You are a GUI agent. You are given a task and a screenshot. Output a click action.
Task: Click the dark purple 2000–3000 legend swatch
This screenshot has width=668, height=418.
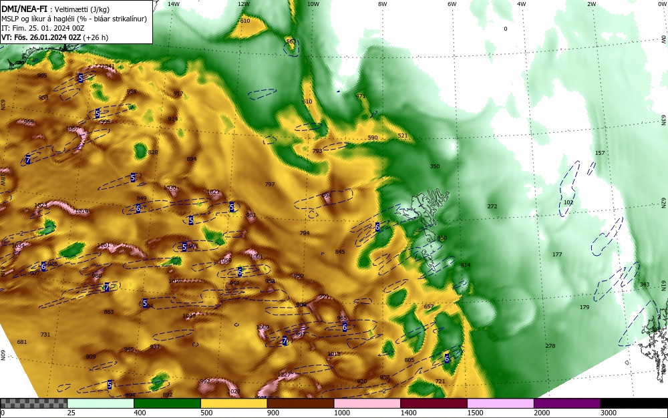(567, 403)
